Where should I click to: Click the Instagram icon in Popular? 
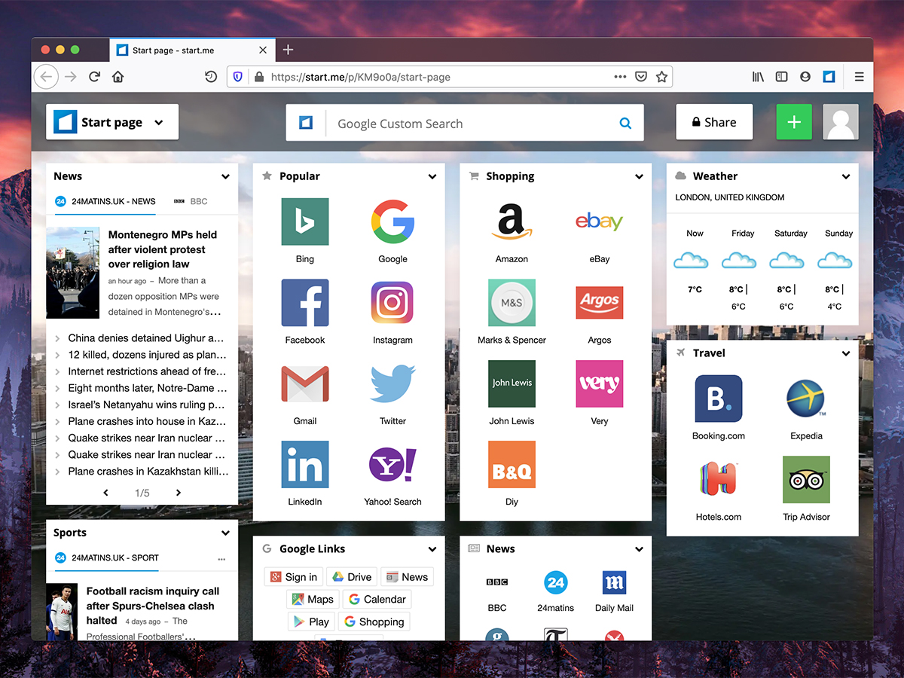click(392, 303)
